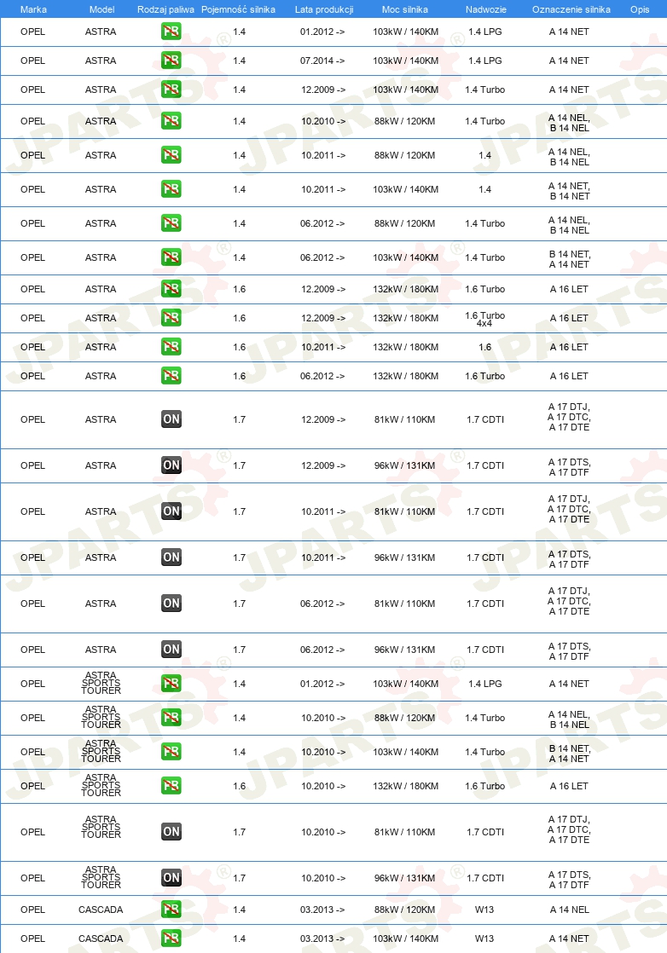This screenshot has height=953, width=667.
Task: Select CASCADA model cell with 88kW engine
Action: coord(101,910)
